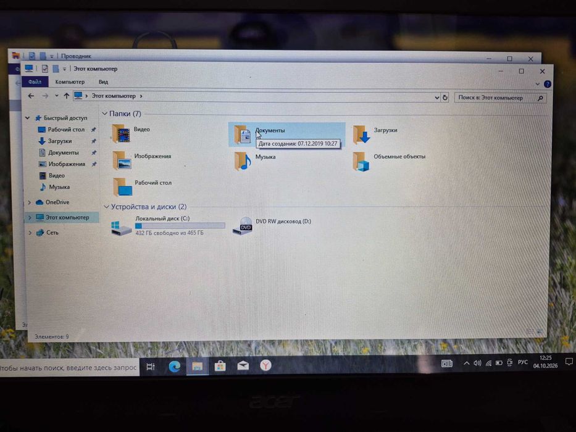Open the Загрузки folder with blue arrow

[362, 135]
